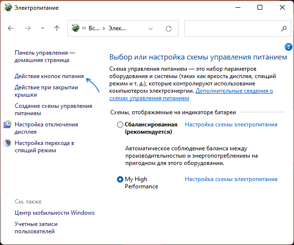Open help via blue question mark
Viewport: 294px width, 245px height.
point(288,47)
